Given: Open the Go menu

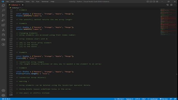Looking at the screenshot, I should [x=33, y=1].
